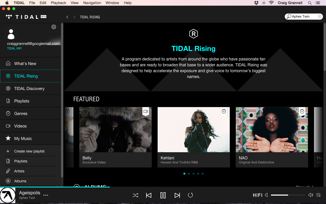Image resolution: width=326 pixels, height=204 pixels.
Task: Toggle HIFI quality setting
Action: tap(257, 195)
